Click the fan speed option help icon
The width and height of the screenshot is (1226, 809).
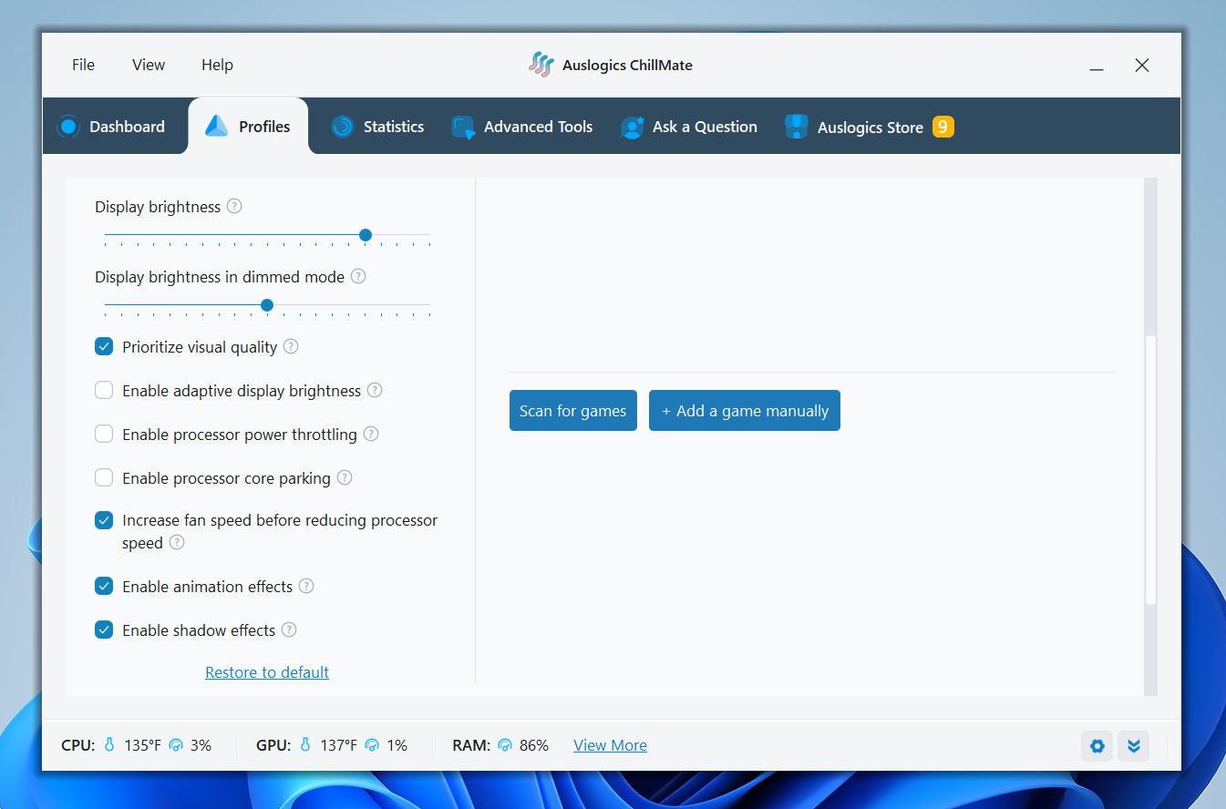click(177, 542)
